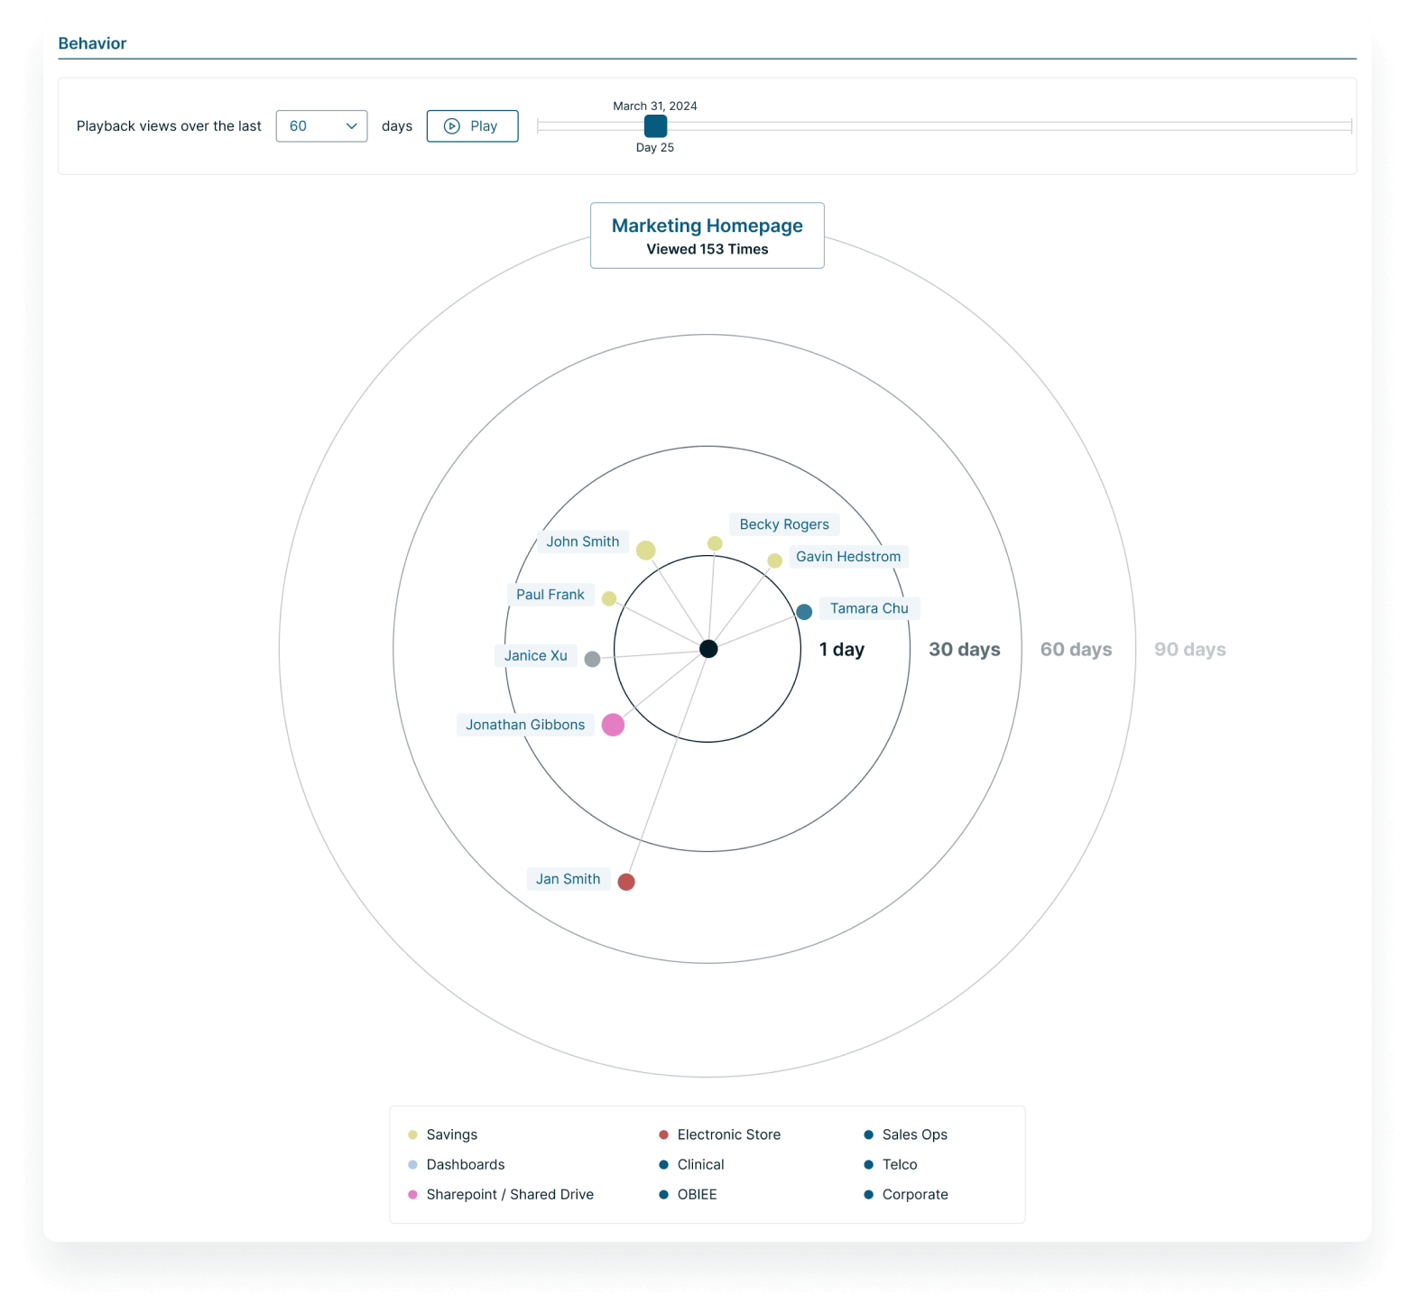Select the John Smith label
Screen dimensions: 1415x1314
583,541
